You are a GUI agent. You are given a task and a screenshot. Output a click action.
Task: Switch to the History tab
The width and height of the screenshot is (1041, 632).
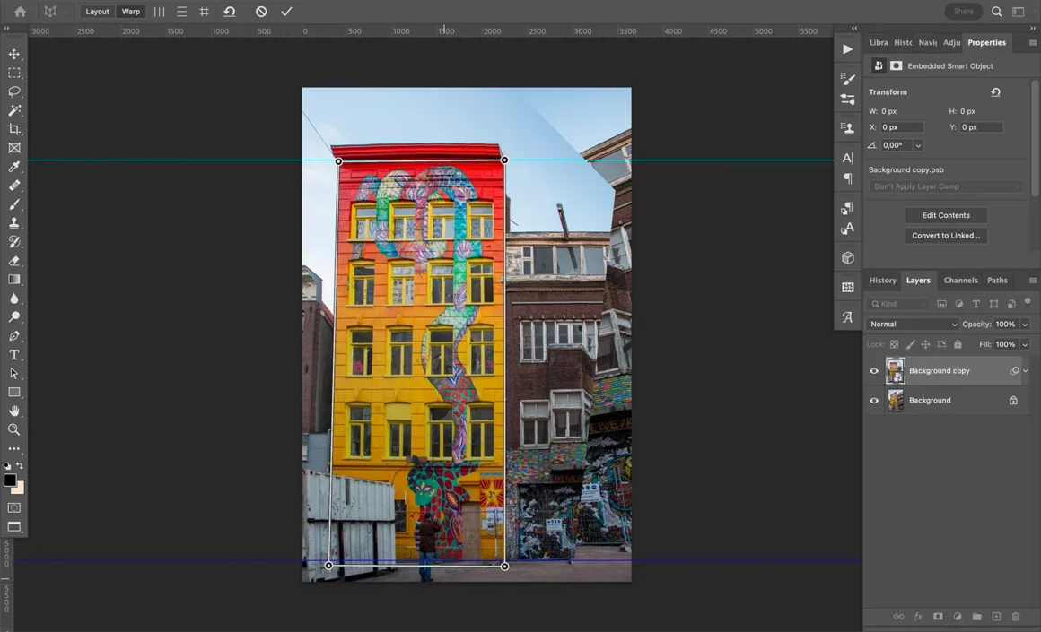883,281
